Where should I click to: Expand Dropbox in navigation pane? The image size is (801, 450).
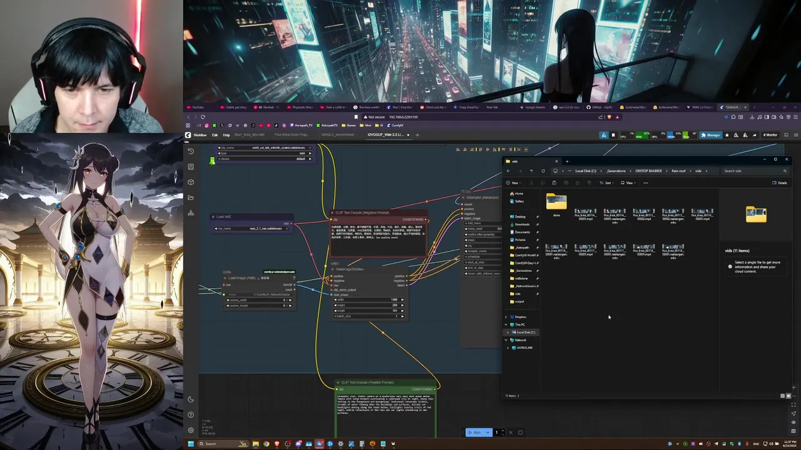(x=506, y=317)
